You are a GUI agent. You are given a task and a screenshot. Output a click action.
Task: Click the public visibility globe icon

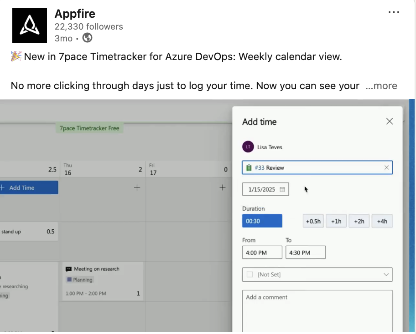point(87,38)
